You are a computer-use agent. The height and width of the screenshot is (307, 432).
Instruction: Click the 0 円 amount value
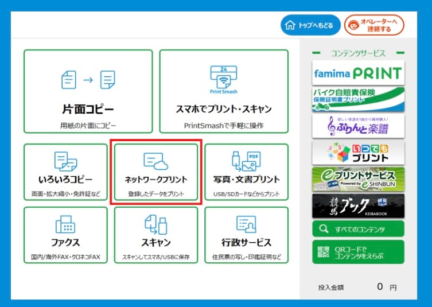click(x=387, y=287)
